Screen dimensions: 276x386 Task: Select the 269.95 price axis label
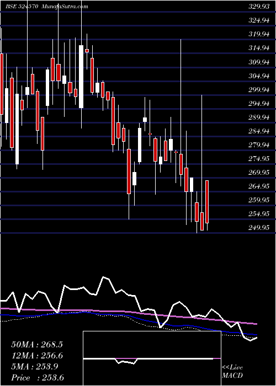[x=259, y=173]
